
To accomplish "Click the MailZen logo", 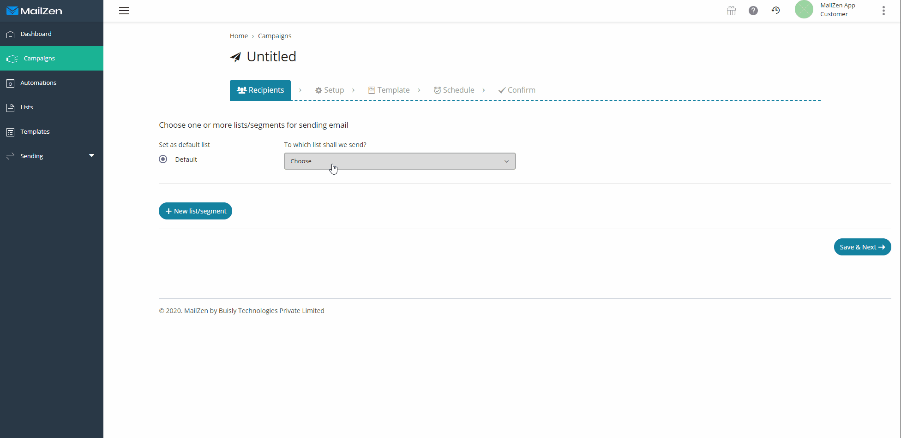I will 34,11.
